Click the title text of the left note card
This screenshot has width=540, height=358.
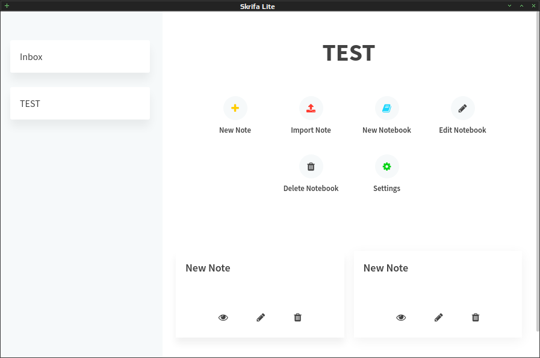pyautogui.click(x=208, y=268)
